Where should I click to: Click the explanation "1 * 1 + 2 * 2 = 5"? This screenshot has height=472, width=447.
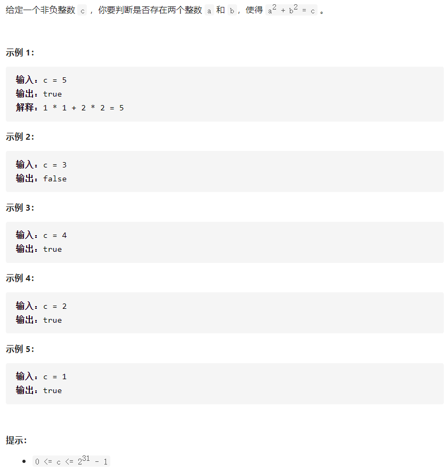tap(84, 108)
